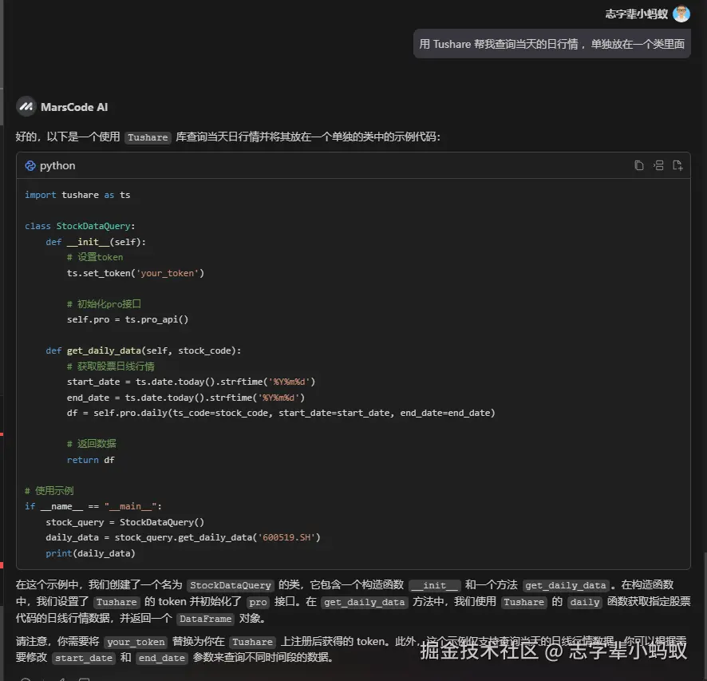This screenshot has width=707, height=681.
Task: Click the comment '# 返回数据'
Action: 92,444
